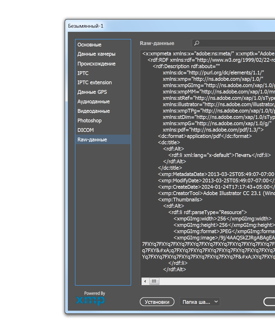
Task: Click the xmp:Thumbnails opening tag
Action: [x=180, y=200]
